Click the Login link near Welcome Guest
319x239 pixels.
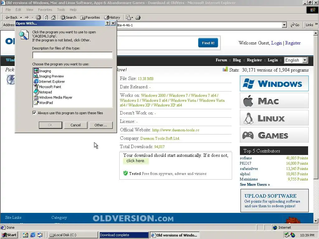277,43
